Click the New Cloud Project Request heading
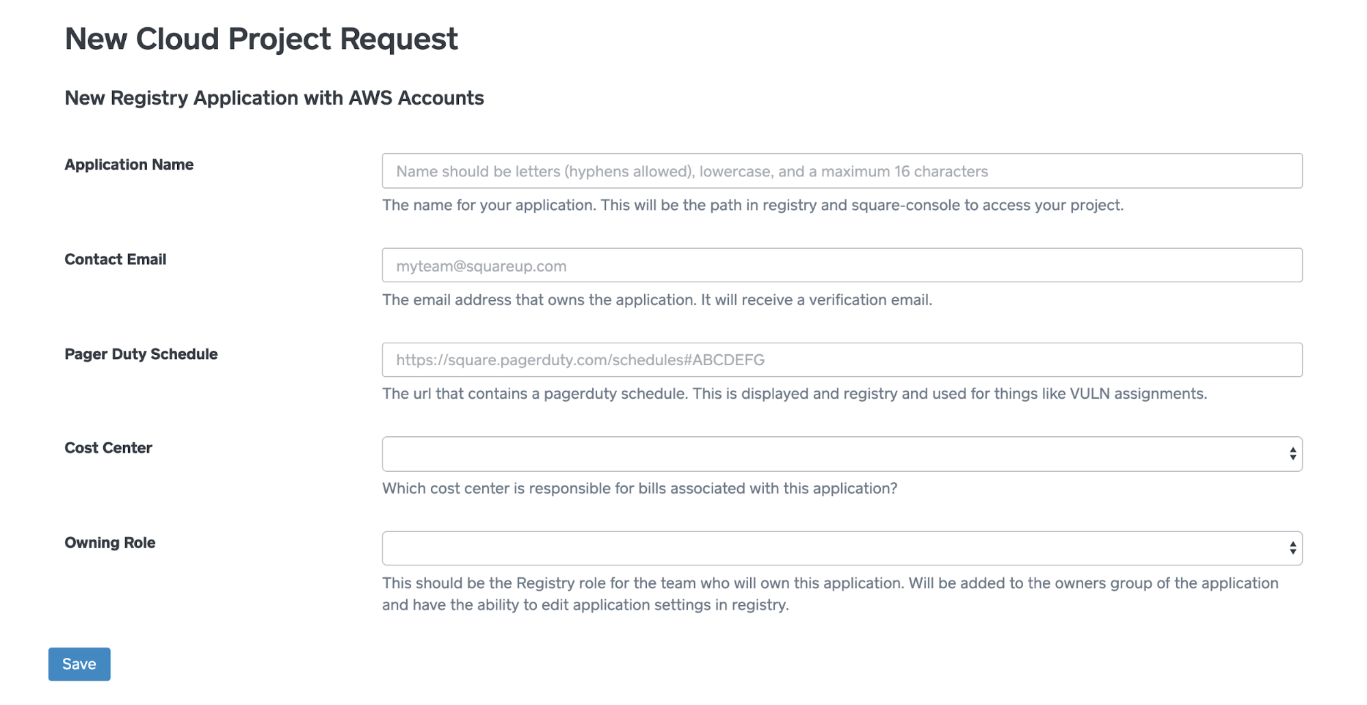This screenshot has width=1367, height=705. click(261, 39)
